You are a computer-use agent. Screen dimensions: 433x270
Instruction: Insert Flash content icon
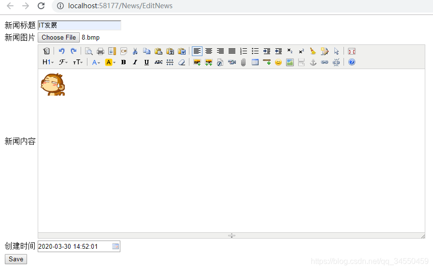(220, 62)
